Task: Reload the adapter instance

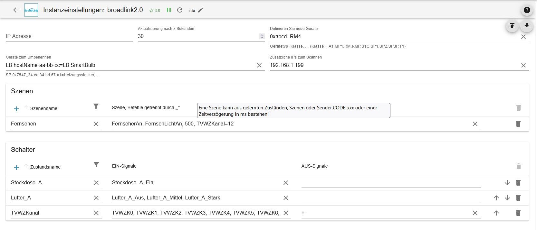Action: coord(180,10)
